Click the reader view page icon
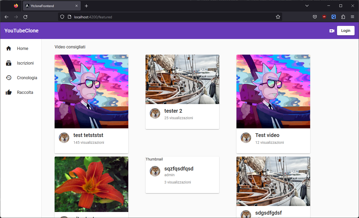The height and width of the screenshot is (218, 359). click(69, 17)
